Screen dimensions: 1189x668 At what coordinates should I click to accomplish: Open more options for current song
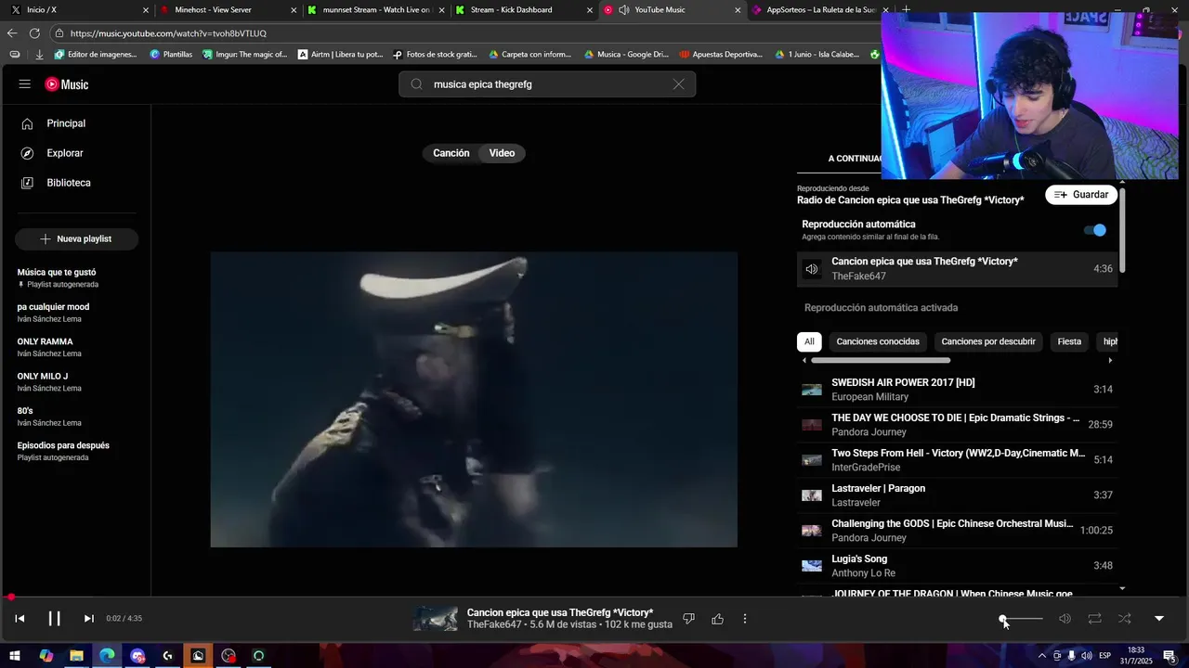tap(745, 619)
